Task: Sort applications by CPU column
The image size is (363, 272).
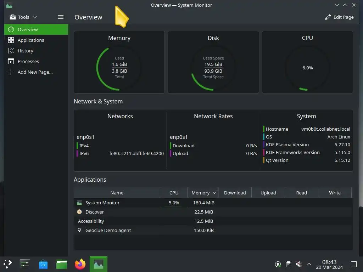Action: tap(174, 193)
